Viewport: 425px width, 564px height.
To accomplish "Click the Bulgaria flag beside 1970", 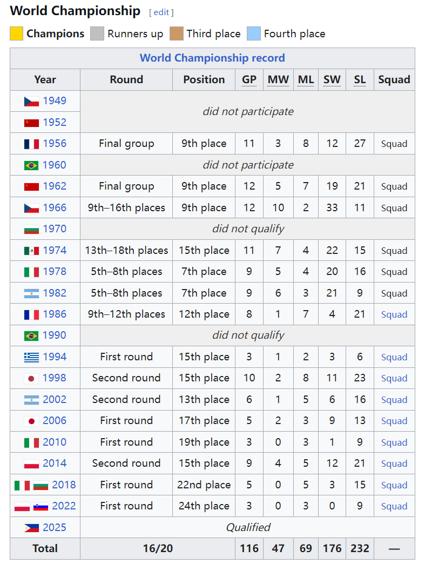I will tap(31, 229).
